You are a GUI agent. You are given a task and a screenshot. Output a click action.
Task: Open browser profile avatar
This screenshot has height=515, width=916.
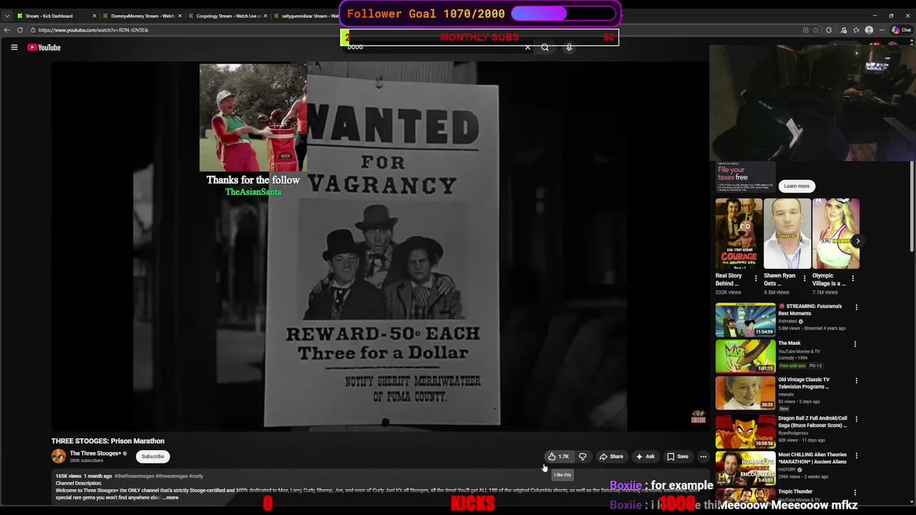(x=869, y=30)
